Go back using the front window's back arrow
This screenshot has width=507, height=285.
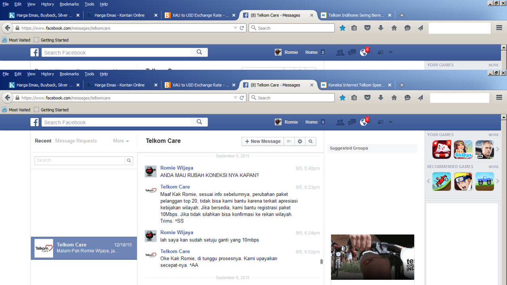[8, 98]
